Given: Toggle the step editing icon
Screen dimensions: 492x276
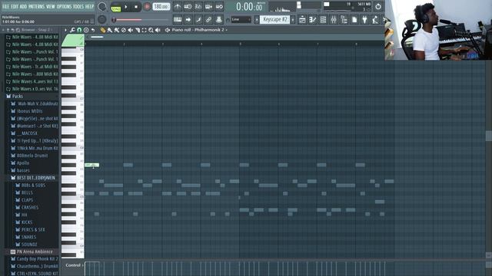Looking at the screenshot, I should (x=198, y=20).
